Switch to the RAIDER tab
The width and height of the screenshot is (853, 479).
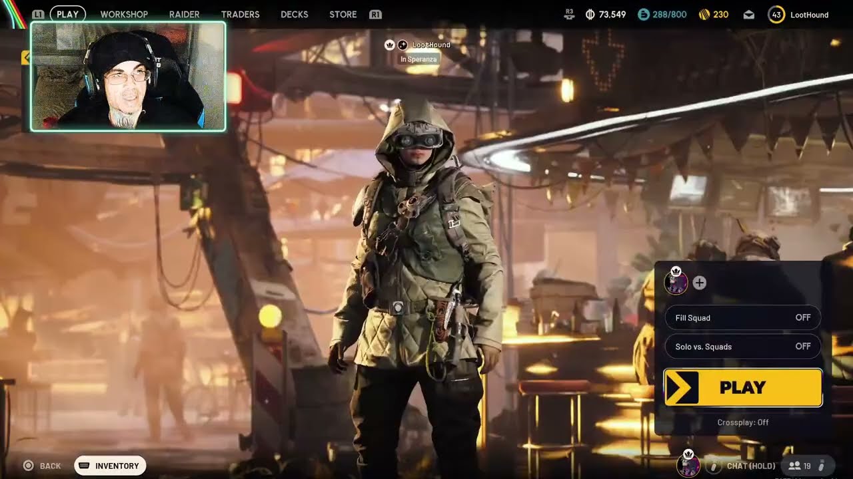coord(184,14)
